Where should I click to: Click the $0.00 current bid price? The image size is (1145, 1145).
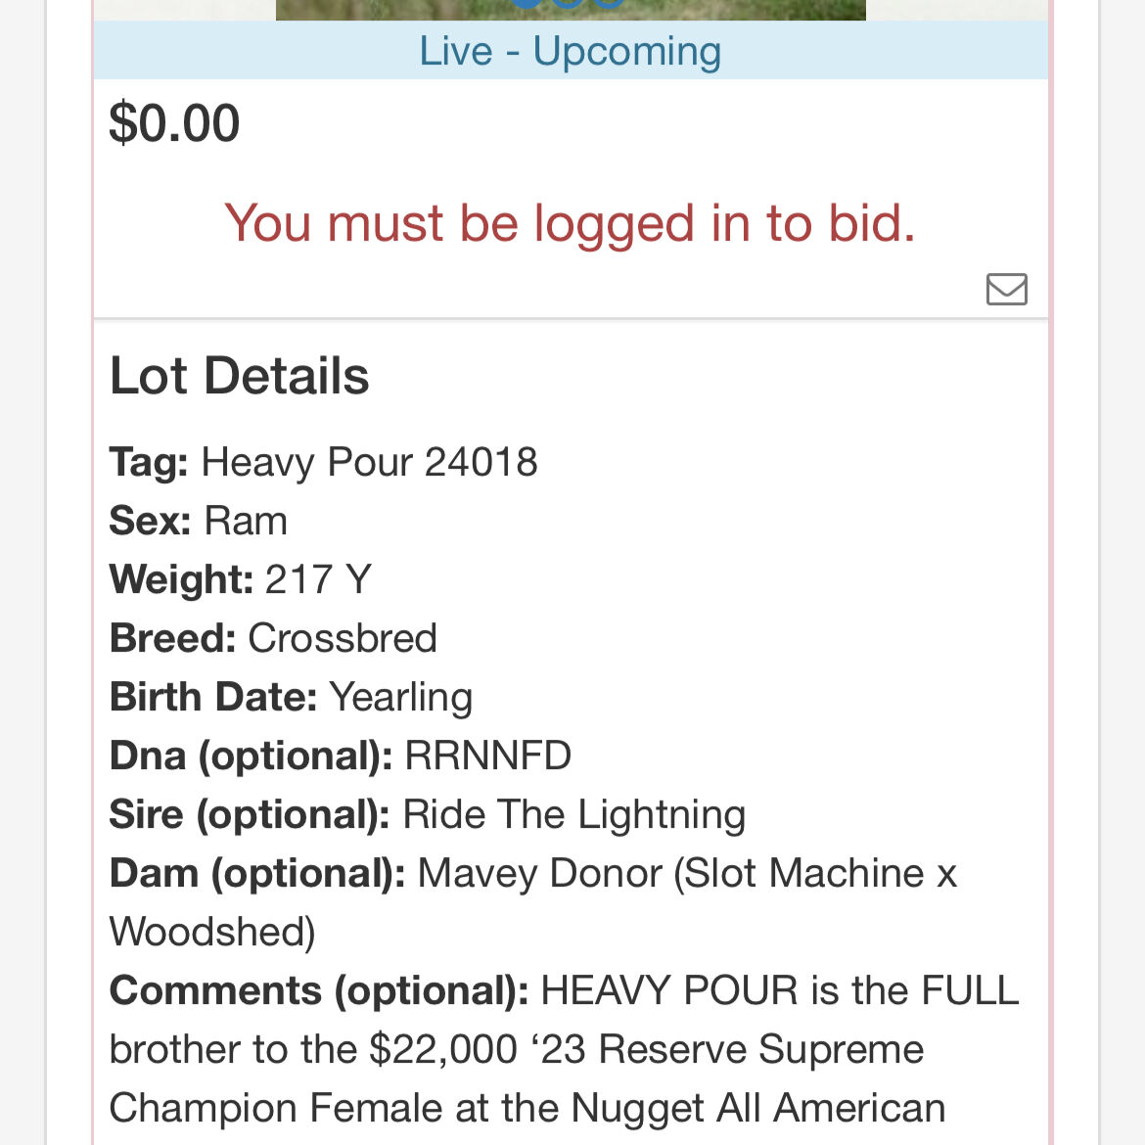coord(174,123)
